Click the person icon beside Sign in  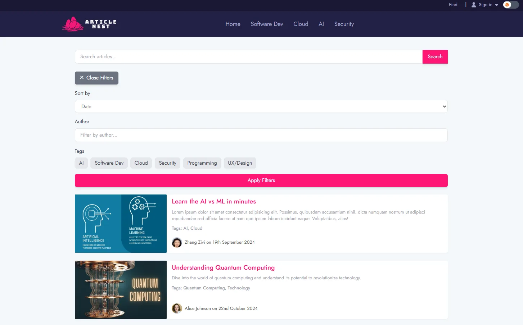point(473,5)
